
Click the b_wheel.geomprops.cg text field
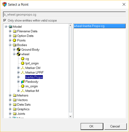pos(64,15)
